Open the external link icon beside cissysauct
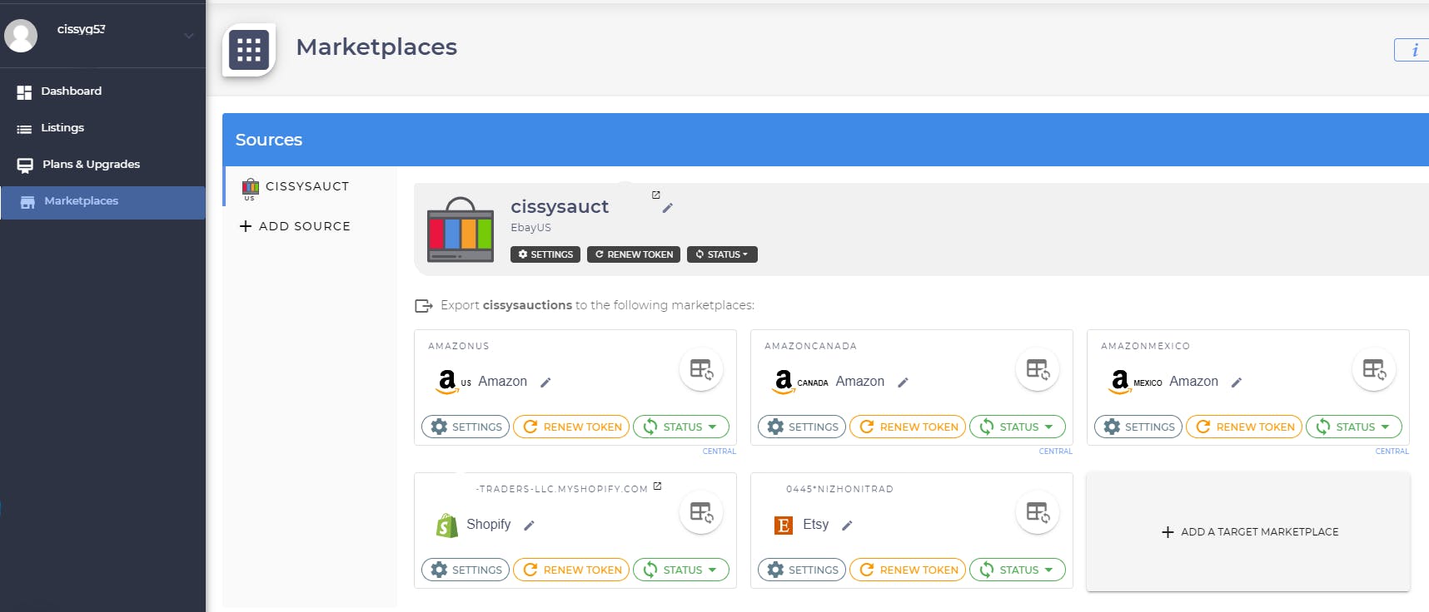Image resolution: width=1429 pixels, height=612 pixels. pos(656,195)
